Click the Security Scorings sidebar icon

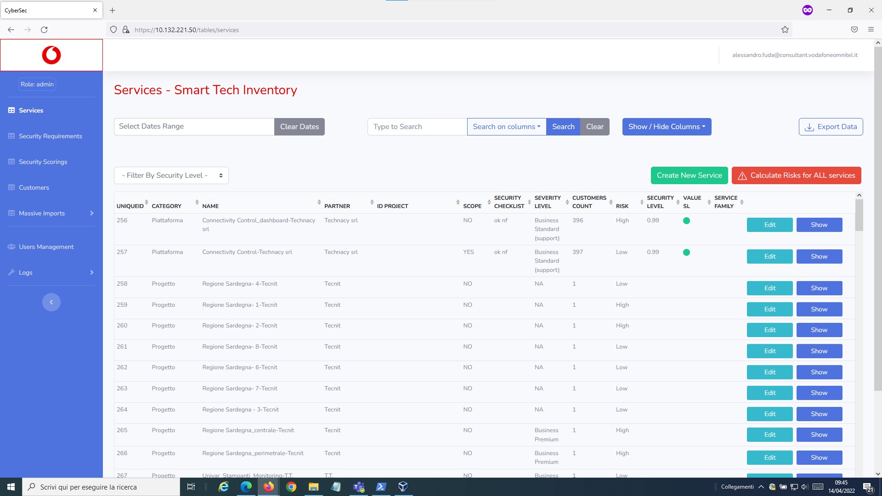click(11, 162)
